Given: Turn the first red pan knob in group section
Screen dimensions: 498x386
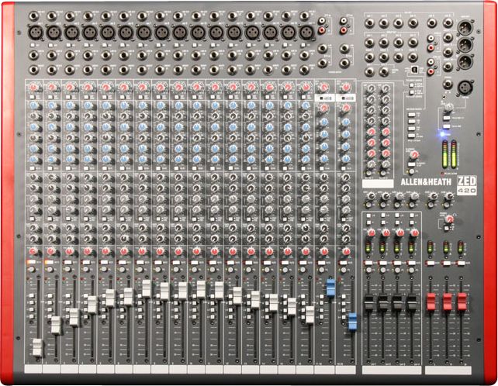Looking at the screenshot, I should coord(371,233).
